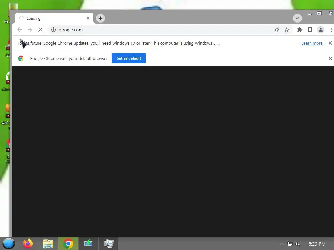The width and height of the screenshot is (334, 250).
Task: Open the green-arrow app on taskbar
Action: (x=88, y=243)
